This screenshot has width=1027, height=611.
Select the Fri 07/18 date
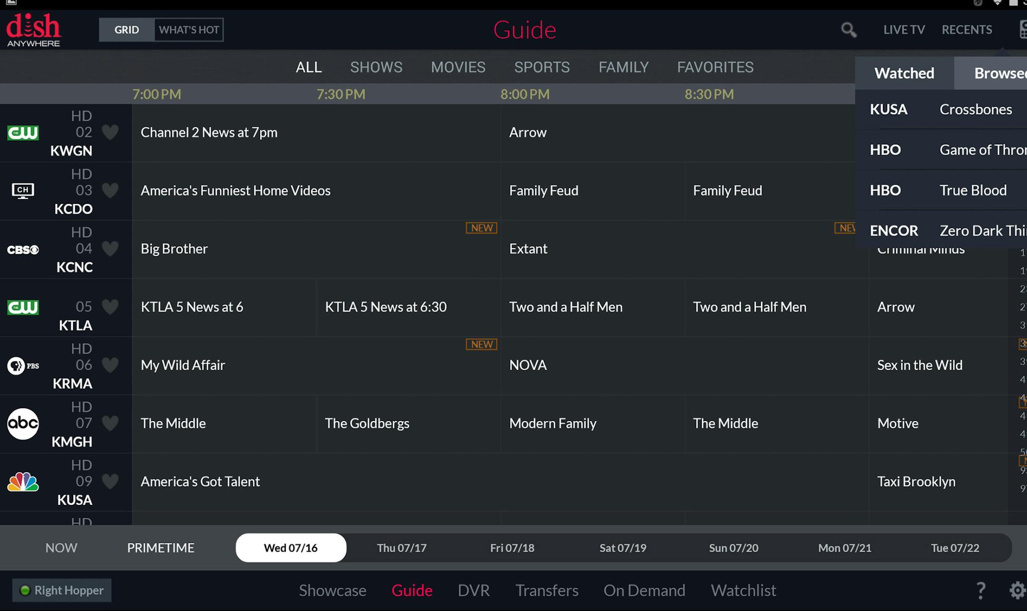click(512, 548)
